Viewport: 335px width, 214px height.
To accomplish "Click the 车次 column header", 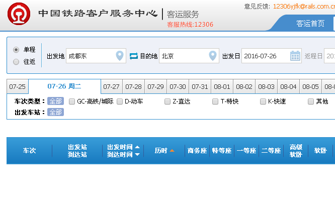I will 30,151.
